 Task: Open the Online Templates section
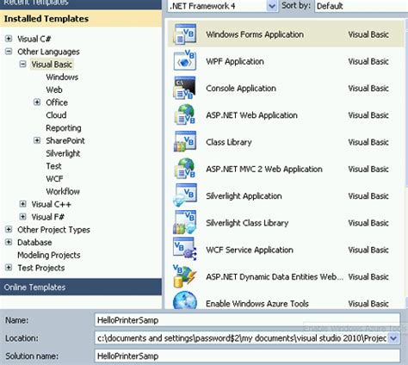(81, 287)
